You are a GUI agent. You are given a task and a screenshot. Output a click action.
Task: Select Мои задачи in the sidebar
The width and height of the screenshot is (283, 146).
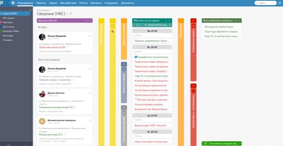click(9, 18)
